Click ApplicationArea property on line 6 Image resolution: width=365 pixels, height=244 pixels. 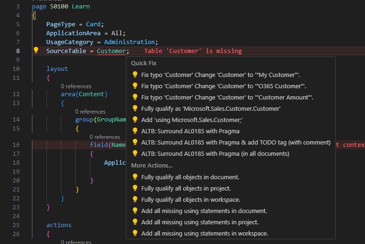(x=73, y=33)
